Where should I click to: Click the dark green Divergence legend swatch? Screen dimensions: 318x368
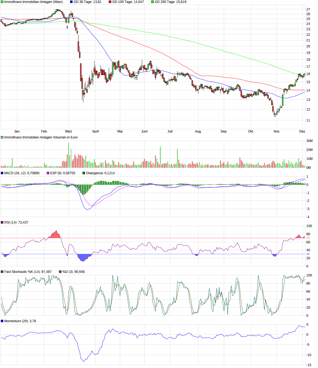(x=84, y=173)
